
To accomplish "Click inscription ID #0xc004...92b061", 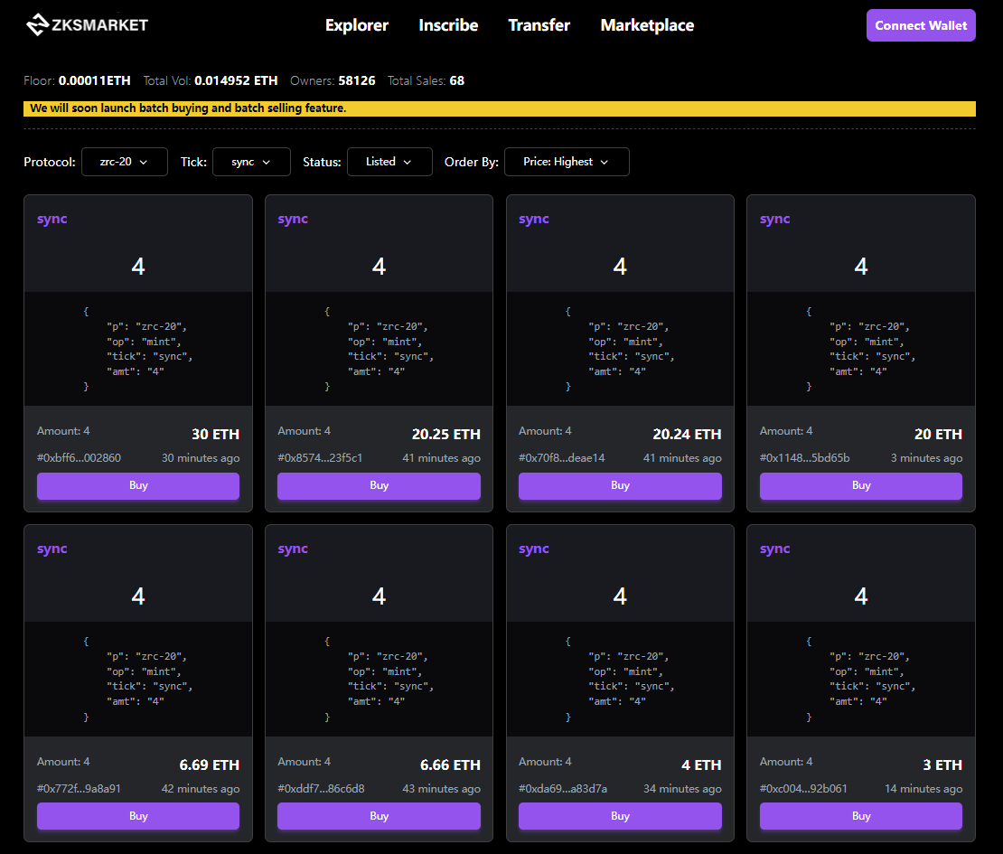I will pos(803,789).
